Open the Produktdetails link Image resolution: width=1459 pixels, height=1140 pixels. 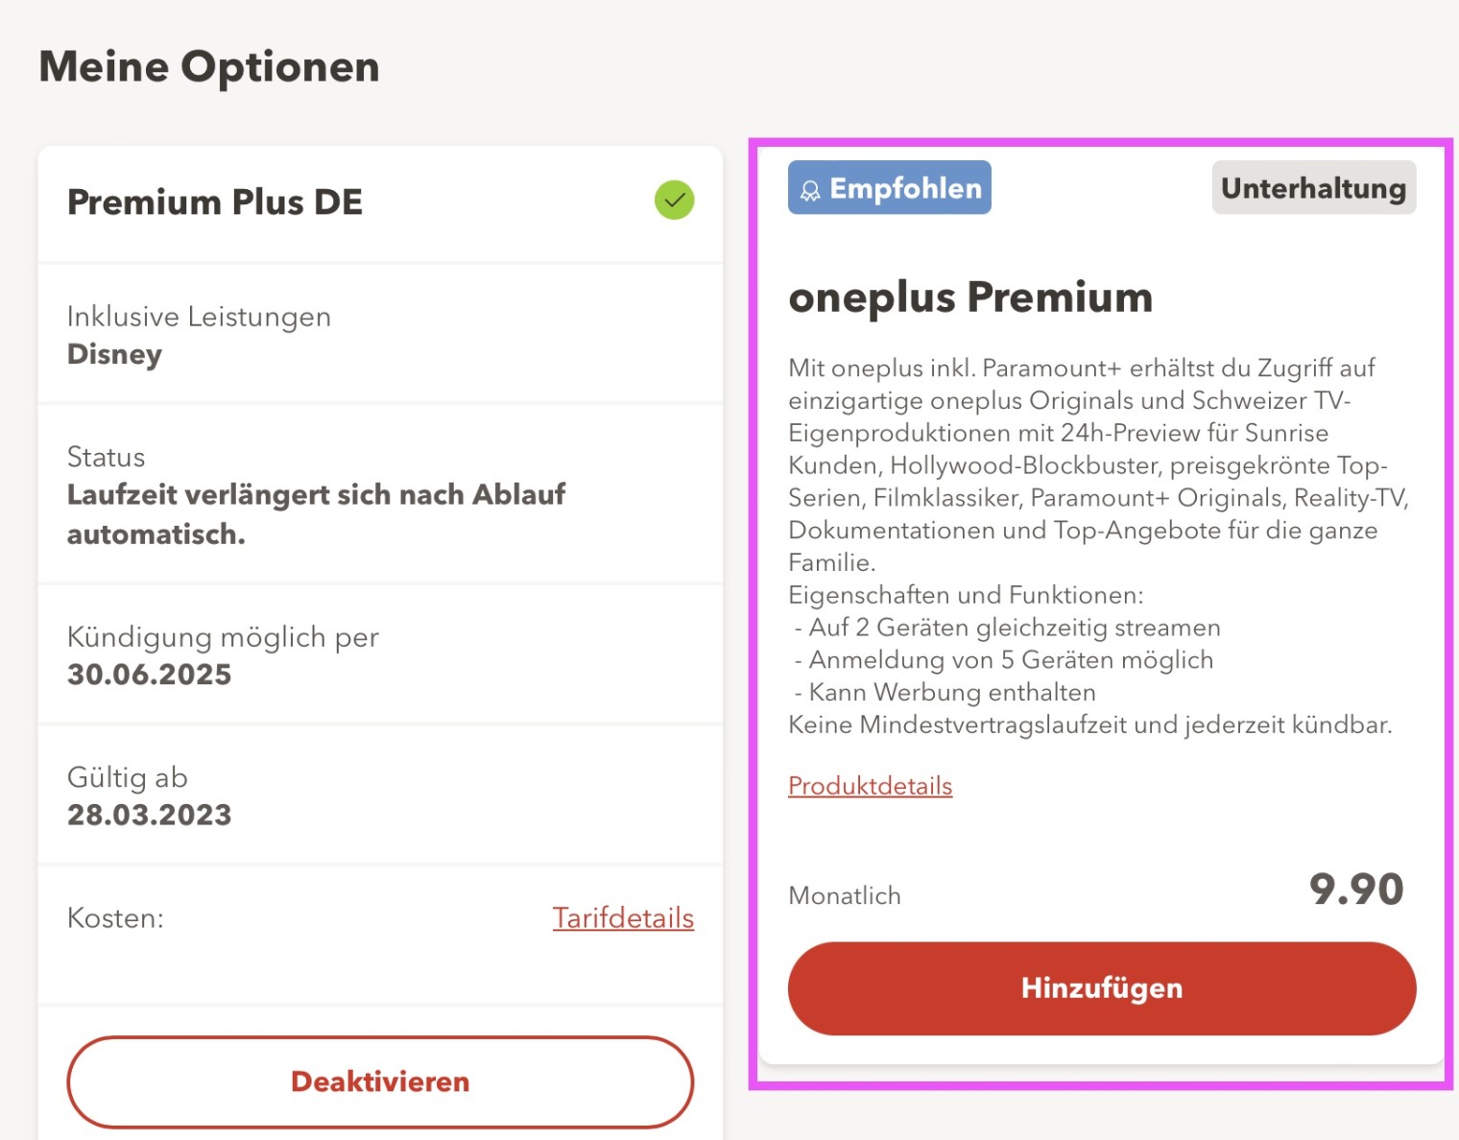(870, 786)
